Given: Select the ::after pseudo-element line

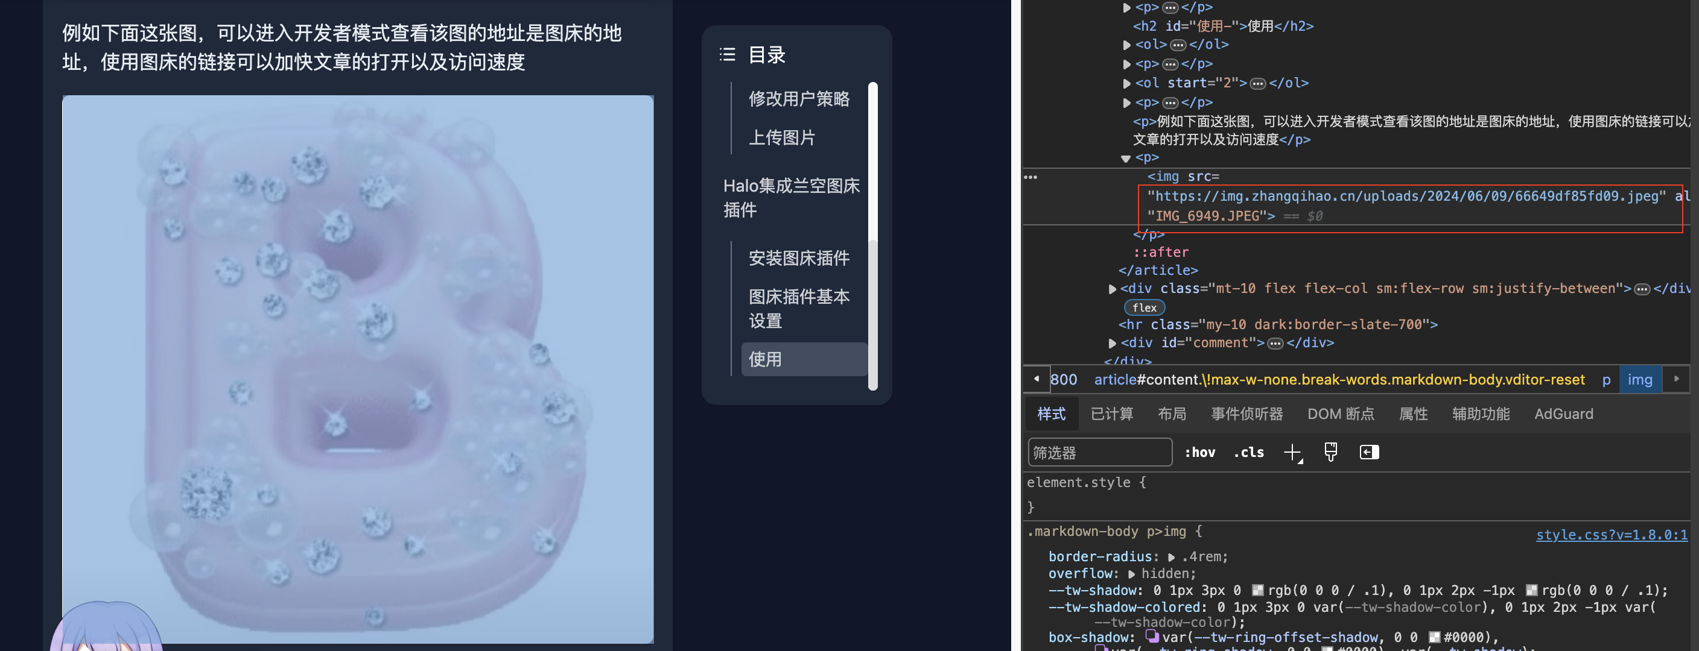Looking at the screenshot, I should tap(1161, 253).
